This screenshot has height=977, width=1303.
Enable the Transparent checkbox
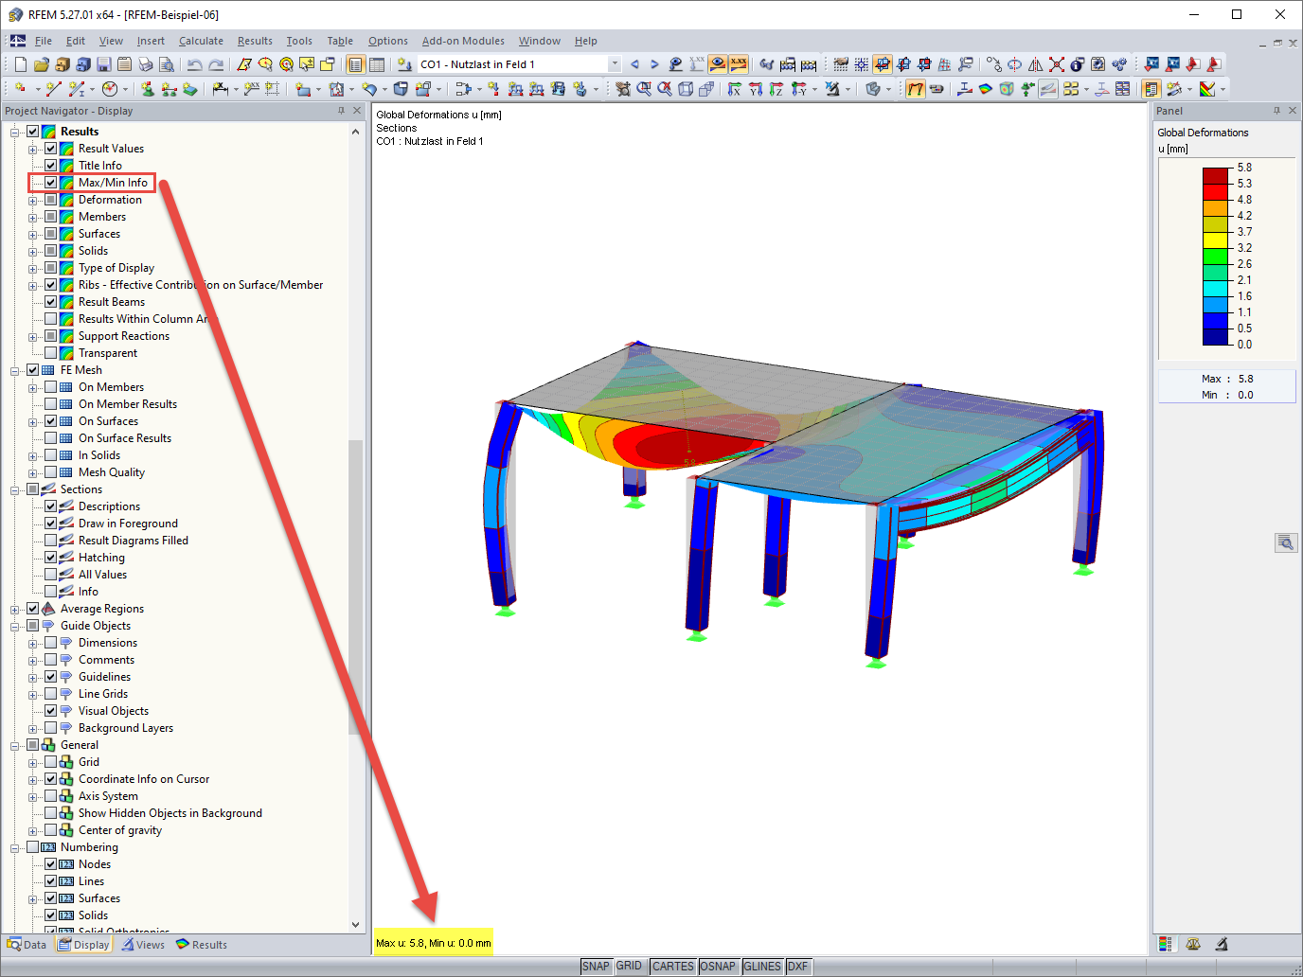51,353
